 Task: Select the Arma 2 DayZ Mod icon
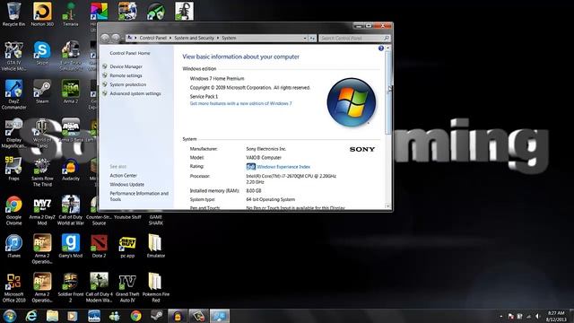click(x=42, y=210)
